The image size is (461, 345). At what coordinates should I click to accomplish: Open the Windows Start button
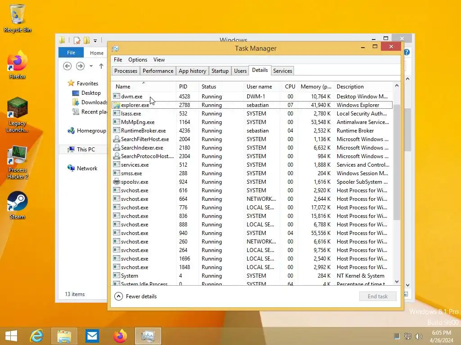[x=11, y=336]
